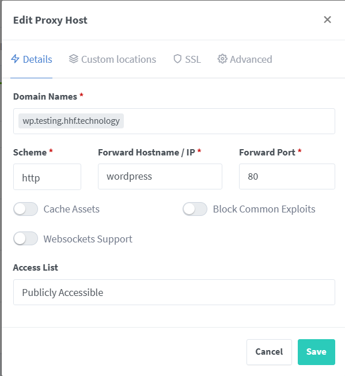Click the Cancel button
Viewport: 345px width, 376px height.
coord(269,352)
